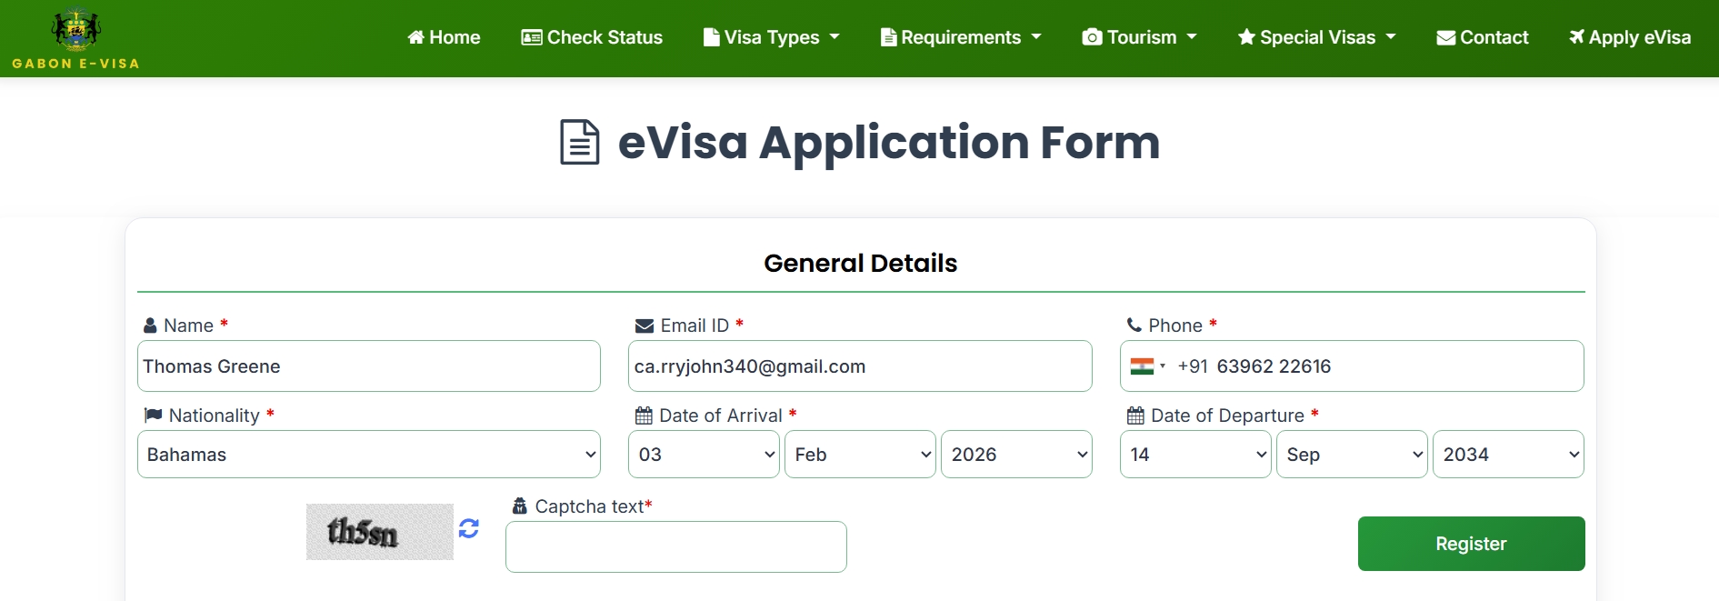Screen dimensions: 1719x601
Task: Open the arrival month dropdown showing Feb
Action: click(859, 455)
